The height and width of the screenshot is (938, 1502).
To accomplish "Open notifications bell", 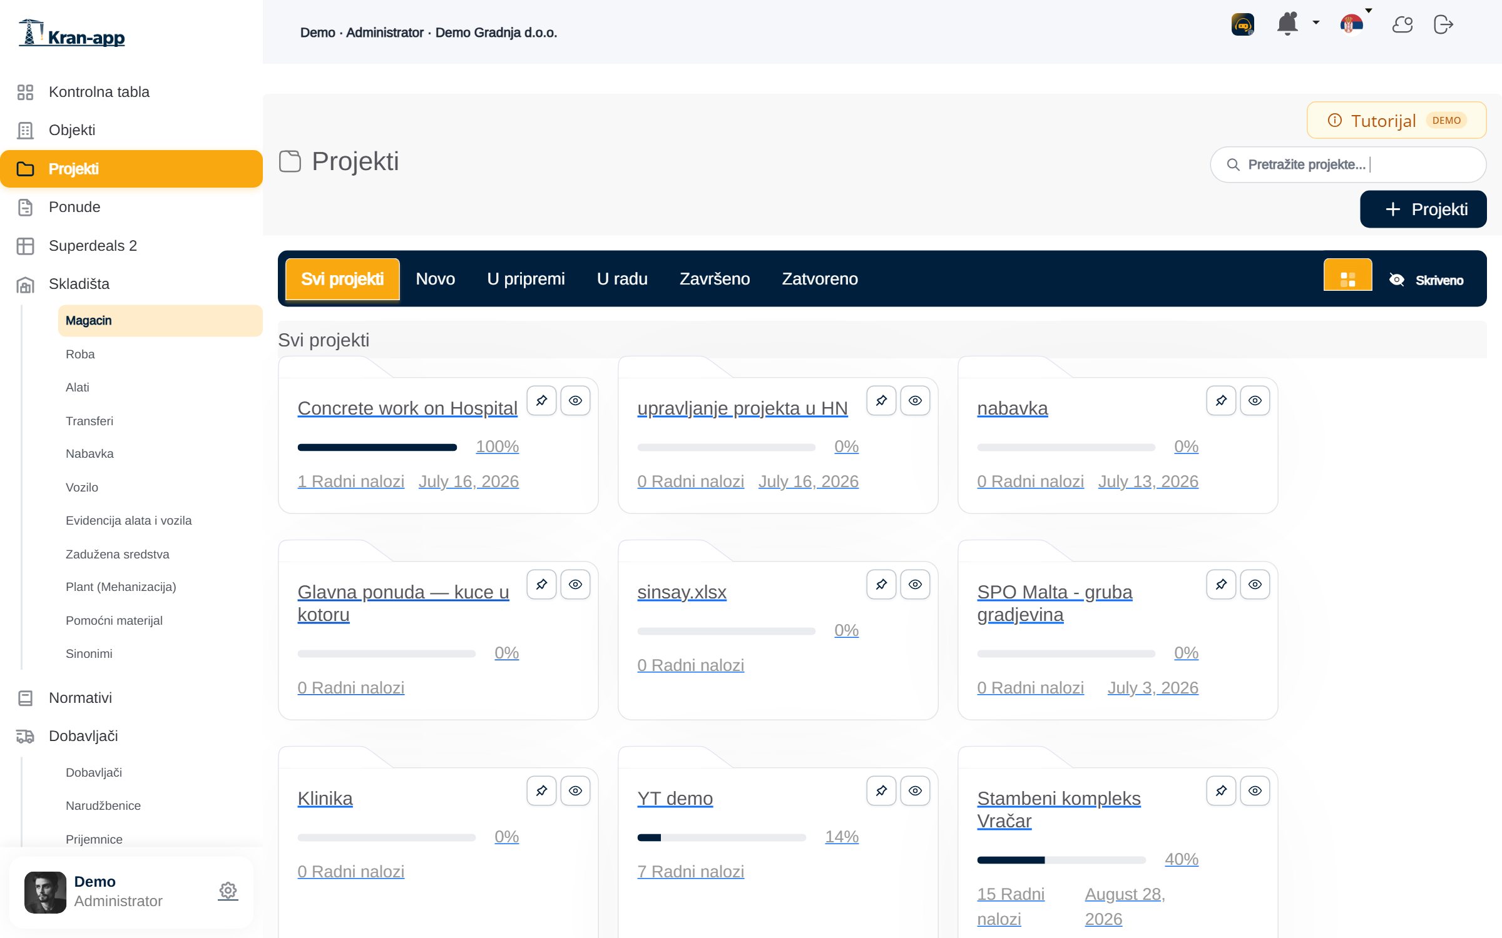I will (x=1287, y=24).
